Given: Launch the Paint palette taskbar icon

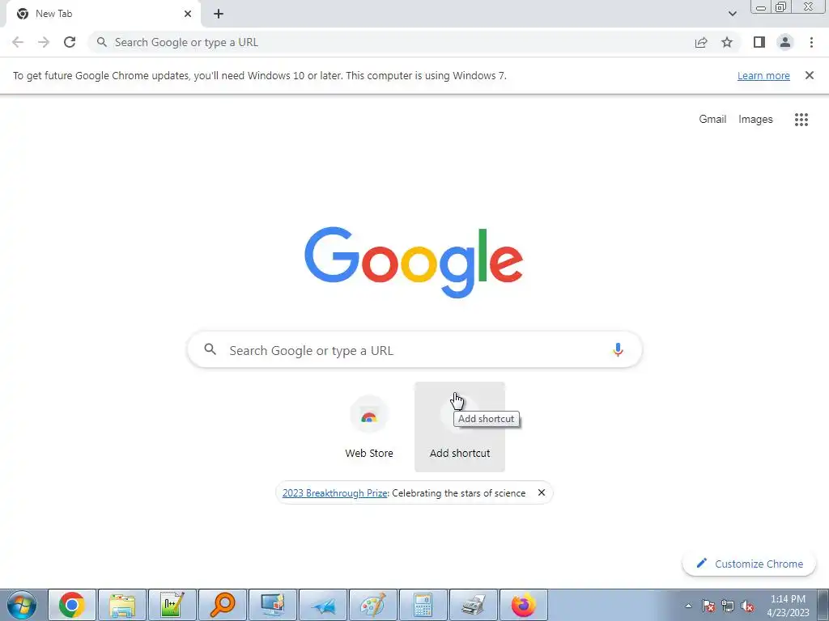Looking at the screenshot, I should coord(373,605).
